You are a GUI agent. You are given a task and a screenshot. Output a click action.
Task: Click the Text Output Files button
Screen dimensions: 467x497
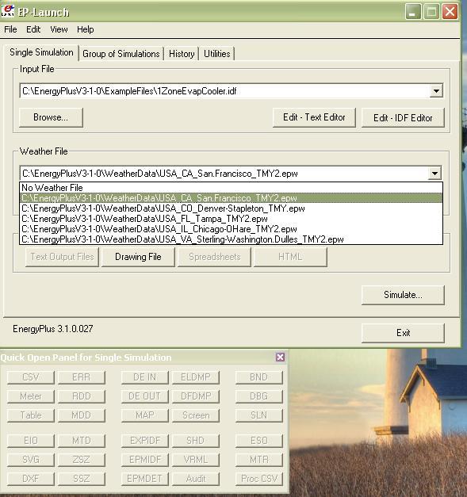(62, 257)
